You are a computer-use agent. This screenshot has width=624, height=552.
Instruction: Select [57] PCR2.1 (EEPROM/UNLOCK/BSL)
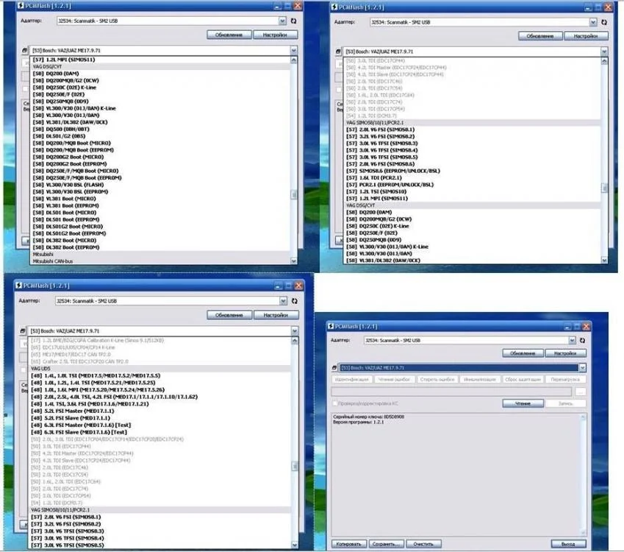tap(390, 185)
